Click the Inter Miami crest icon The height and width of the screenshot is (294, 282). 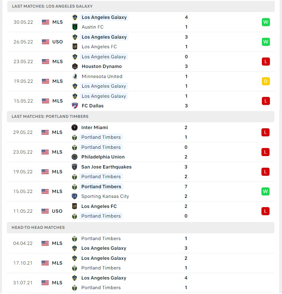(75, 127)
